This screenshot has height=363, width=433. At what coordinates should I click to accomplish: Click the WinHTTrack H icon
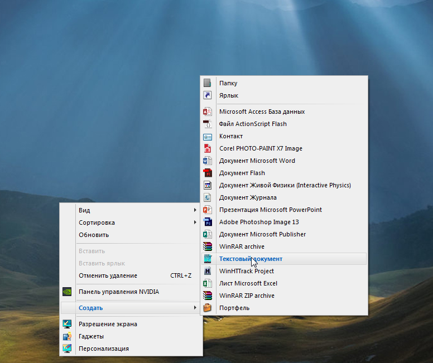tap(208, 271)
